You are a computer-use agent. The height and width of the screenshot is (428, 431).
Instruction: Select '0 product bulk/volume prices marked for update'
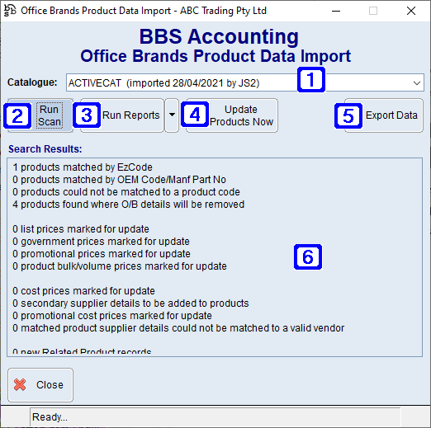point(120,266)
